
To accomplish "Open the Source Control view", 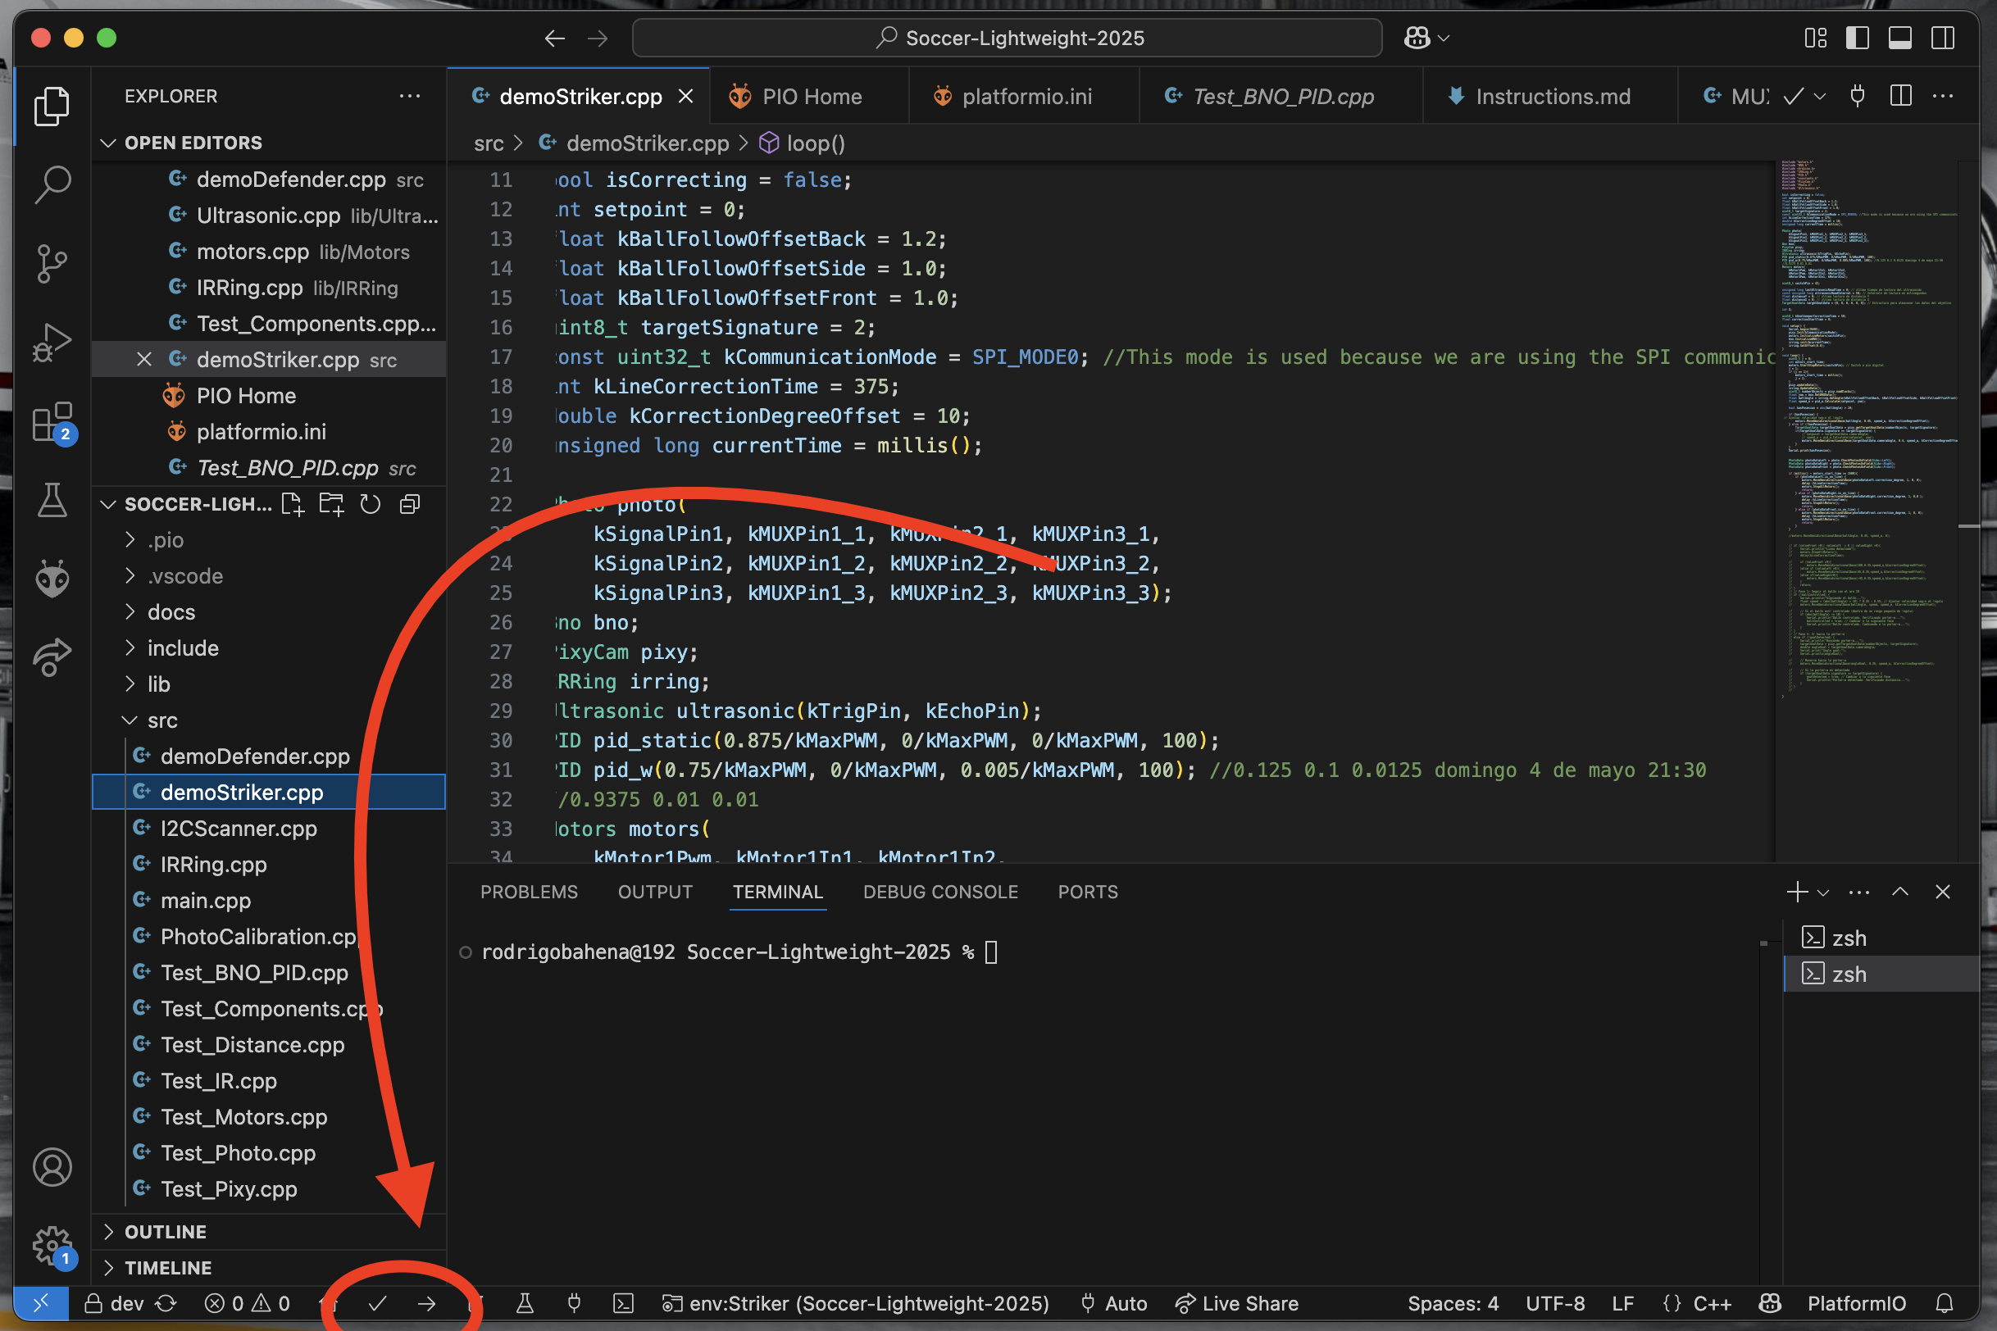I will 52,263.
